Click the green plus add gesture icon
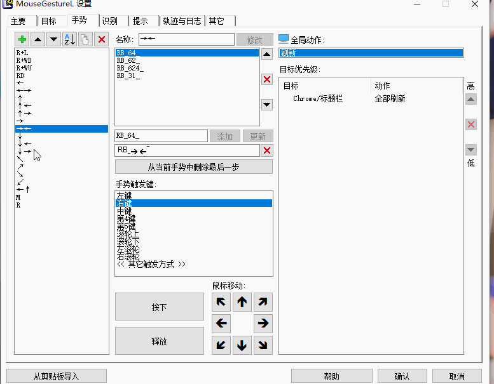The width and height of the screenshot is (494, 384). (x=23, y=39)
